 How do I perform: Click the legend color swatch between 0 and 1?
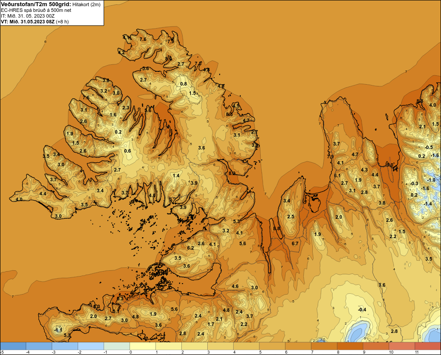point(142,346)
